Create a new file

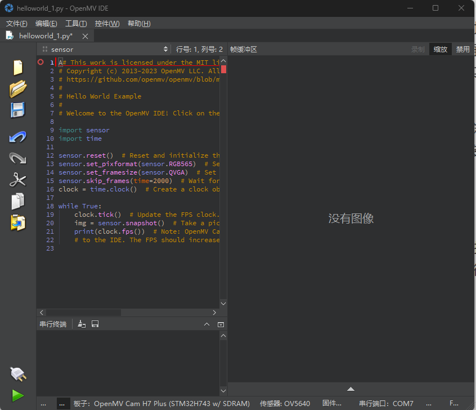click(x=17, y=68)
